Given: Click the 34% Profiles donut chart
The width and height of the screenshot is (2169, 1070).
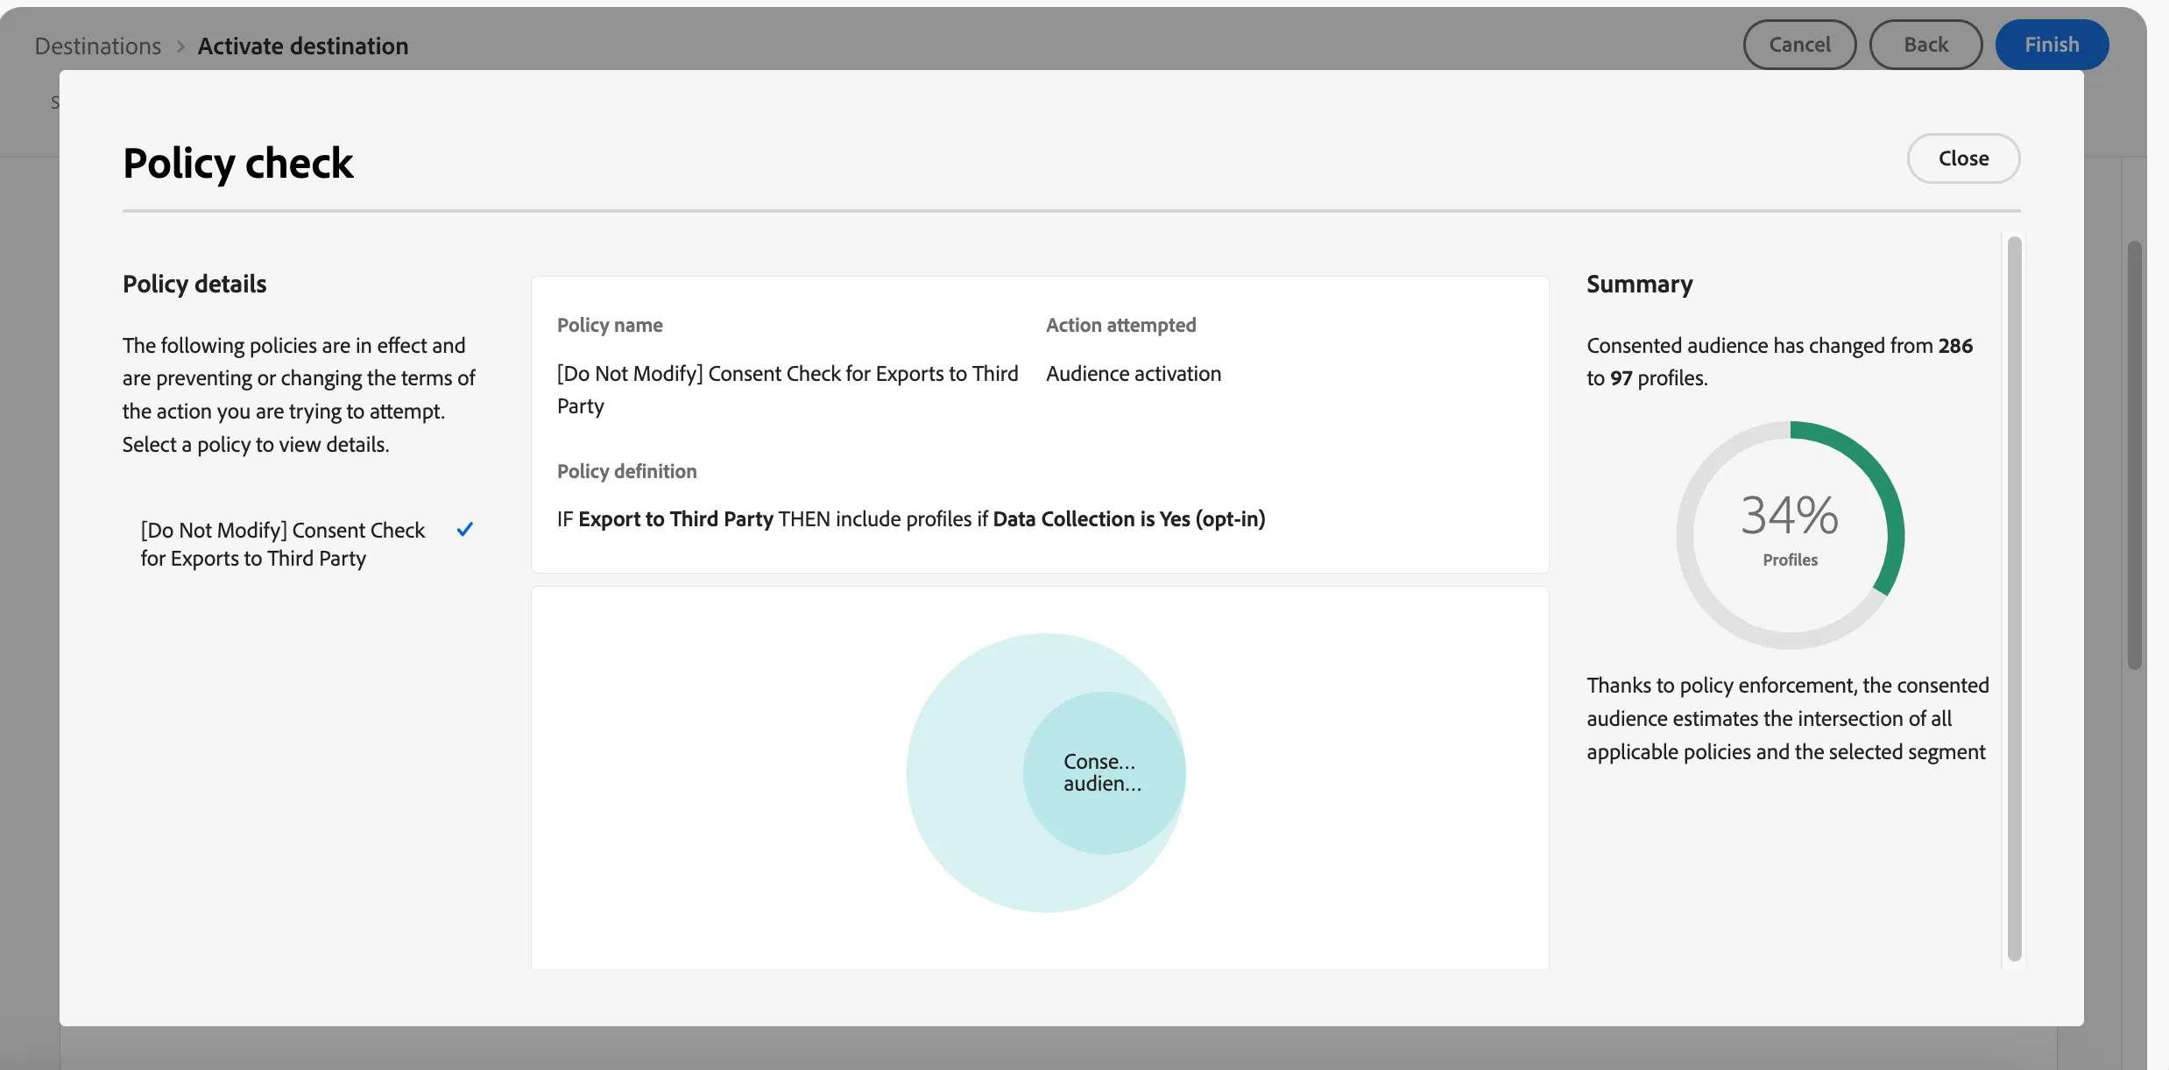Looking at the screenshot, I should 1790,535.
